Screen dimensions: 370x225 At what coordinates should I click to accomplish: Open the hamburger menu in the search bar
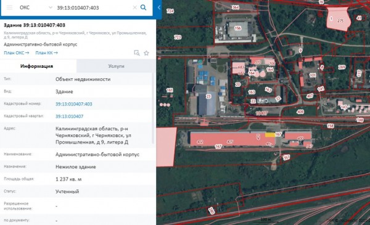click(x=9, y=7)
